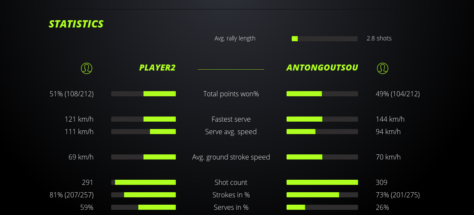Select ANTONGOUTSOU's Serve avg. speed bar
The width and height of the screenshot is (474, 215).
click(322, 132)
